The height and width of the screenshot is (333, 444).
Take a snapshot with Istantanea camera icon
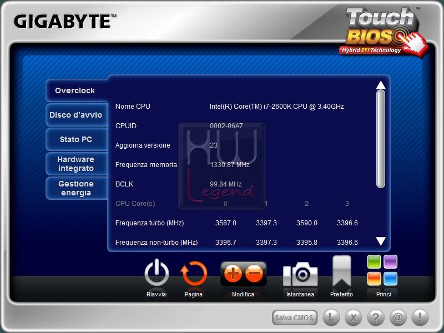click(x=300, y=274)
